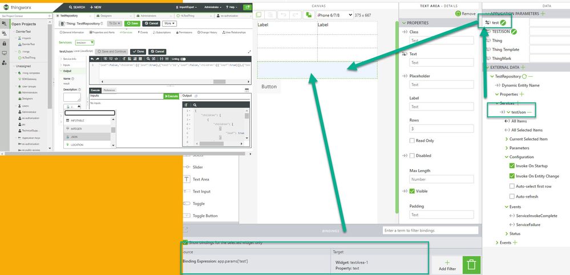Edit the TESTJSON parameter pencil icon
The image size is (570, 275).
coord(514,31)
